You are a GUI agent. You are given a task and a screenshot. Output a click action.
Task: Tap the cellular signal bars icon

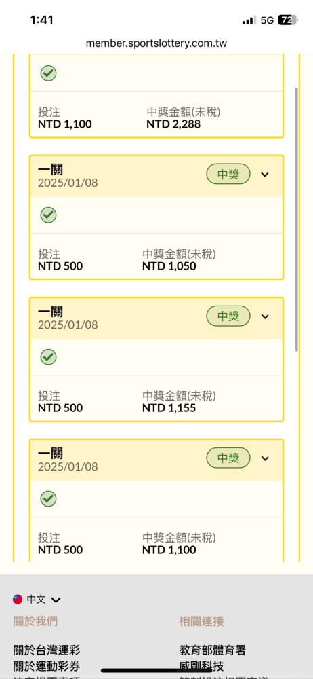(x=249, y=20)
